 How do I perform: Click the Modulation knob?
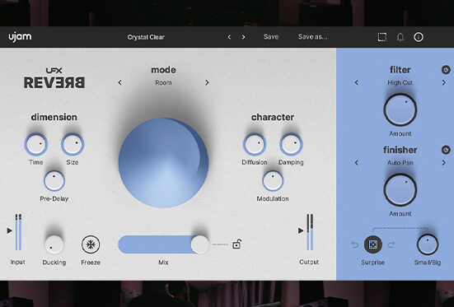pos(273,181)
